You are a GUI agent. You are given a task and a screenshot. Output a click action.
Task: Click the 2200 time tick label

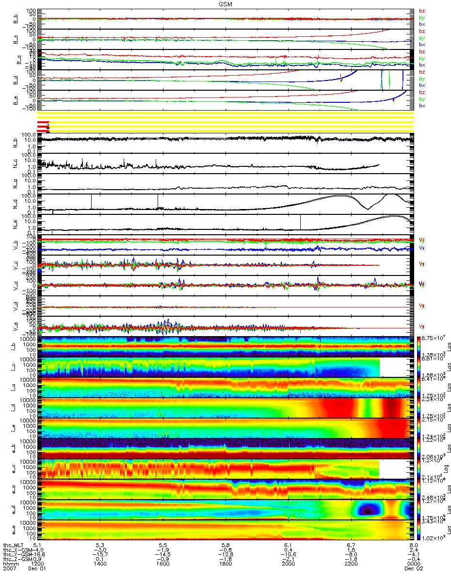point(351,565)
